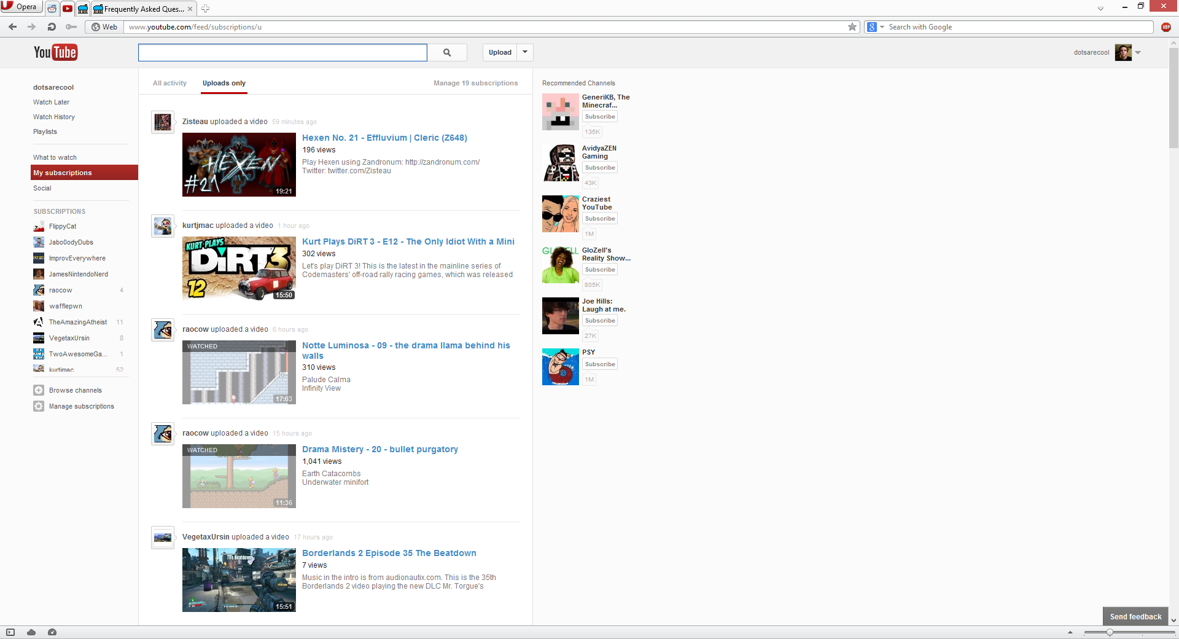Click the Opera Turbo gauge icon

52,632
